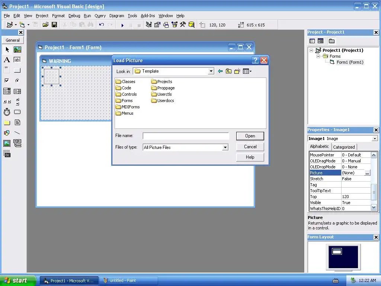
Task: Select the OptionButton tool in the toolbox
Action: pos(17,80)
